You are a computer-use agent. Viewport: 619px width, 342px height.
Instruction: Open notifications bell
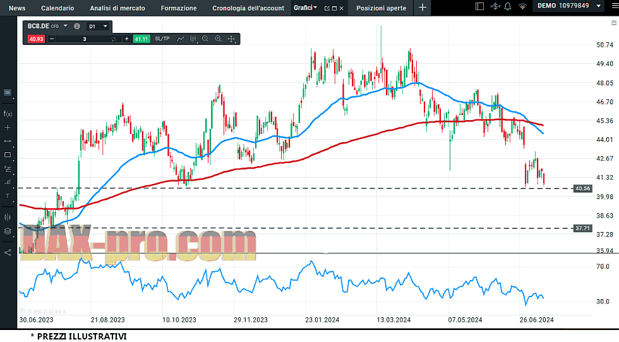(508, 6)
